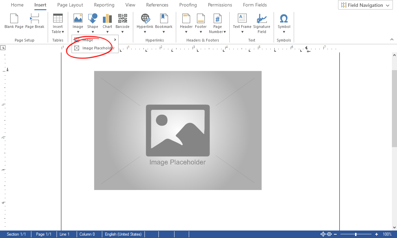Collapse the ribbon with the chevron
Image resolution: width=397 pixels, height=238 pixels.
tap(392, 39)
